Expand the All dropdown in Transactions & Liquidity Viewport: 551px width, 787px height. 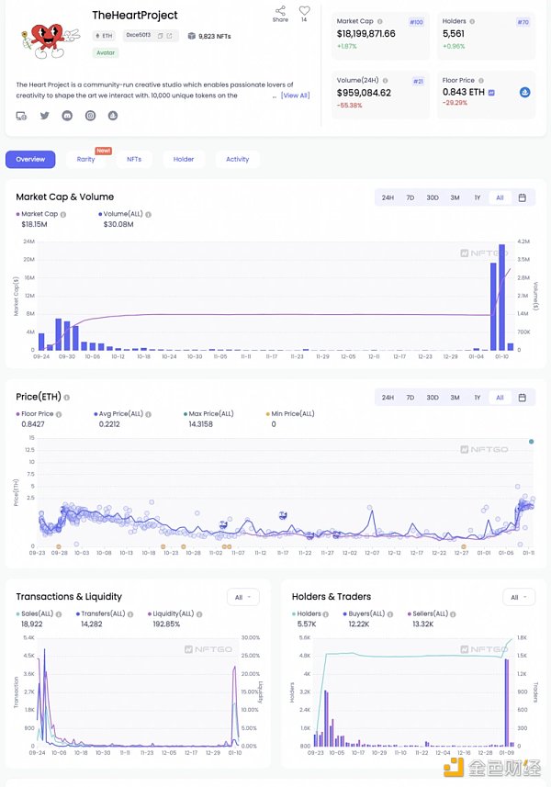tap(243, 597)
